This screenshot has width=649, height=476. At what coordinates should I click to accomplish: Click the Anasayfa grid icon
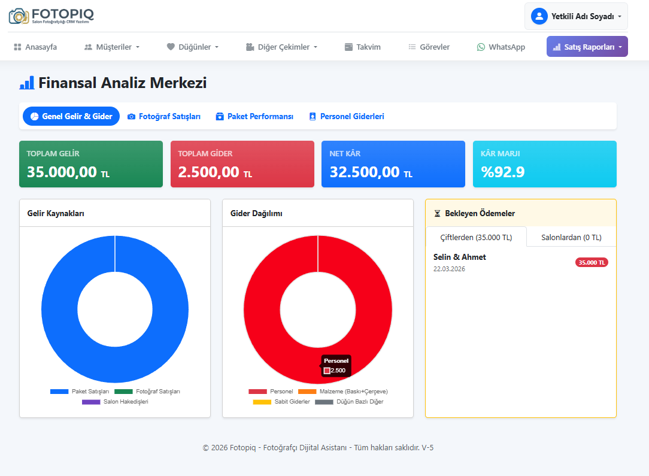point(17,47)
